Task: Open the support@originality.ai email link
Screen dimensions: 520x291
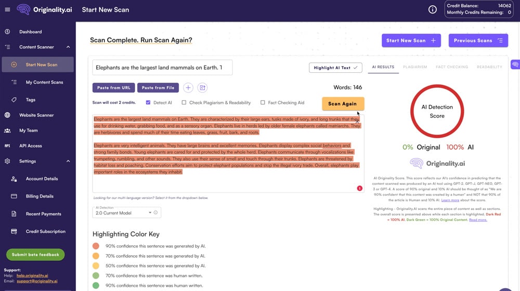Action: click(37, 281)
